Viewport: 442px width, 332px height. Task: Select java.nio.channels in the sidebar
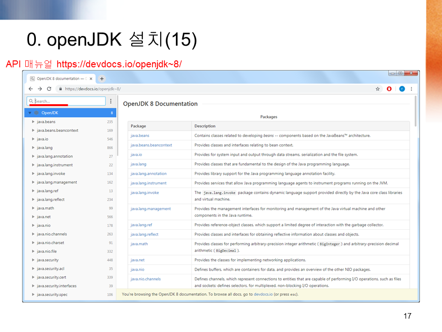[x=70, y=234]
